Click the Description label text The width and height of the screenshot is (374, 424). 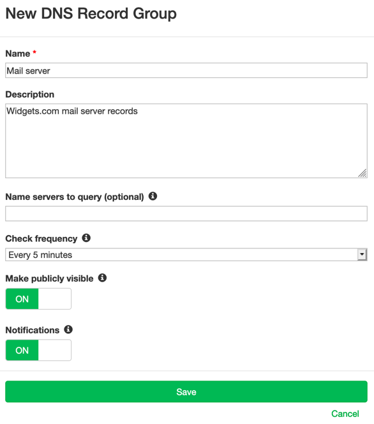(30, 95)
